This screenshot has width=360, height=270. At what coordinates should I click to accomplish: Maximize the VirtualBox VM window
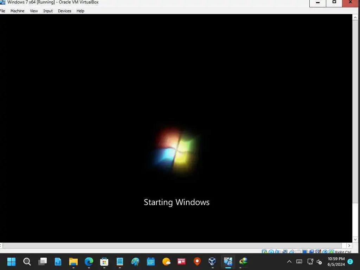(x=334, y=3)
